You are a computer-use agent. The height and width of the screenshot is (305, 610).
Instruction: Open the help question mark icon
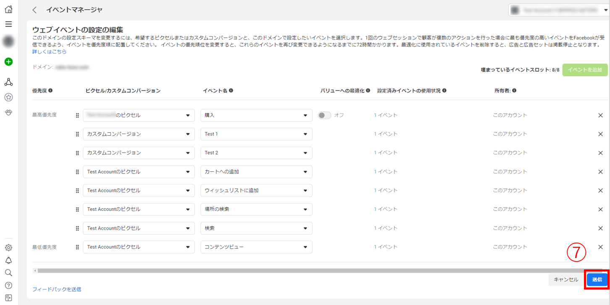[8, 285]
